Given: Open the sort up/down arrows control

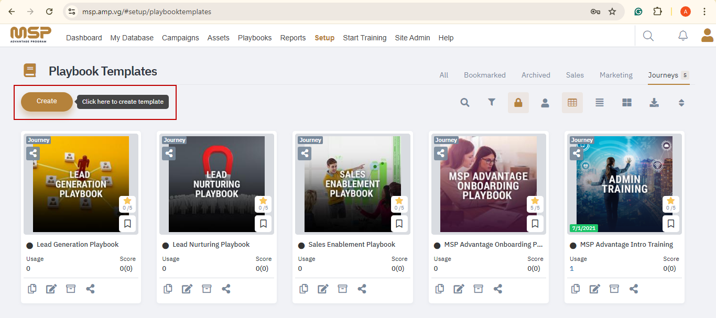Looking at the screenshot, I should (x=681, y=103).
